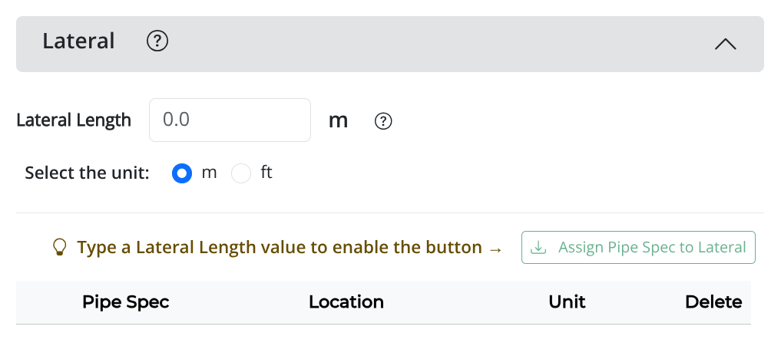Click the Location column header
This screenshot has height=346, width=781.
(346, 302)
